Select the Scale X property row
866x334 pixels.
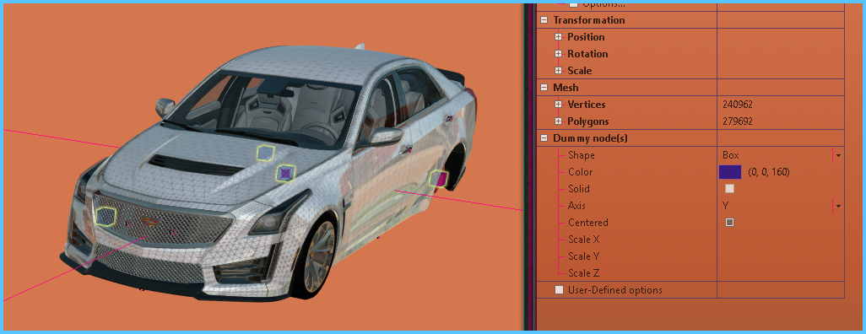[x=690, y=240]
